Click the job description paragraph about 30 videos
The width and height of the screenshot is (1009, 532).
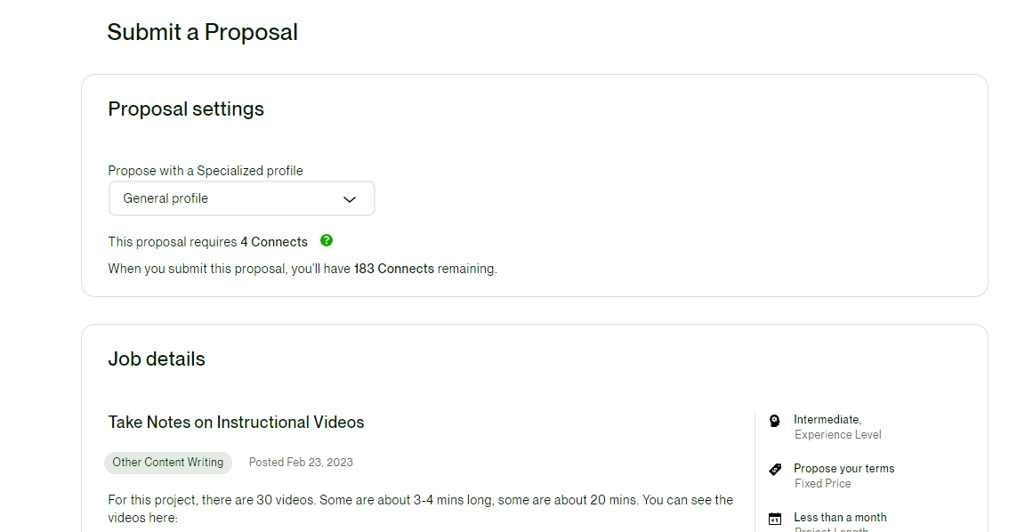pyautogui.click(x=421, y=509)
